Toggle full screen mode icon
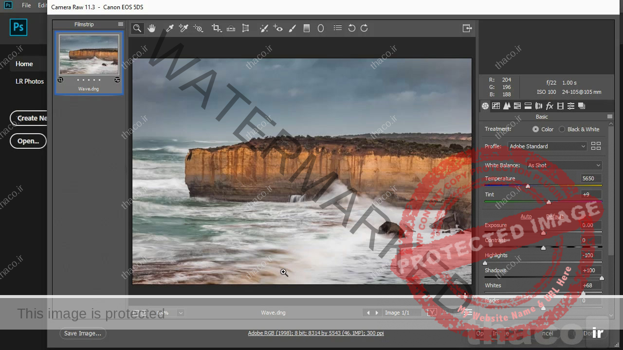This screenshot has width=623, height=350. point(467,28)
